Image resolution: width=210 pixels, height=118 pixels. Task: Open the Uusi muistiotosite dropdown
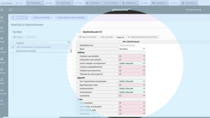[x=132, y=110]
